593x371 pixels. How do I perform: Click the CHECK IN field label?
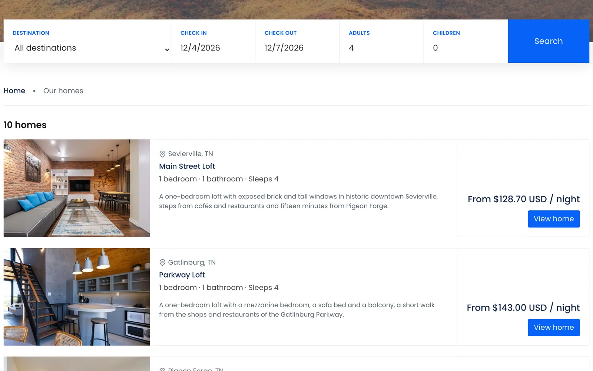(x=193, y=33)
